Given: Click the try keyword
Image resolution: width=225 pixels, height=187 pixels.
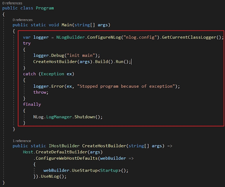Looking at the screenshot, I should (x=27, y=43).
